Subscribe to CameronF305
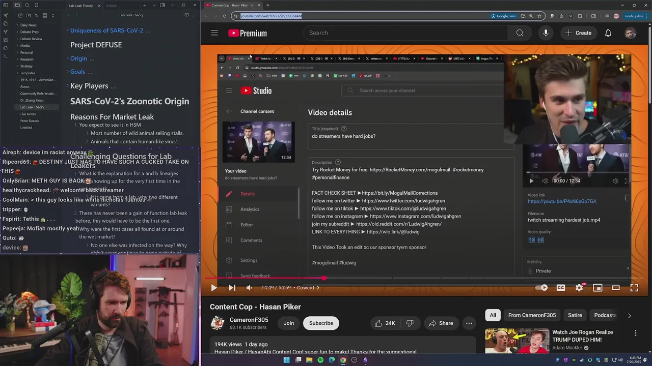The width and height of the screenshot is (652, 366). point(321,323)
